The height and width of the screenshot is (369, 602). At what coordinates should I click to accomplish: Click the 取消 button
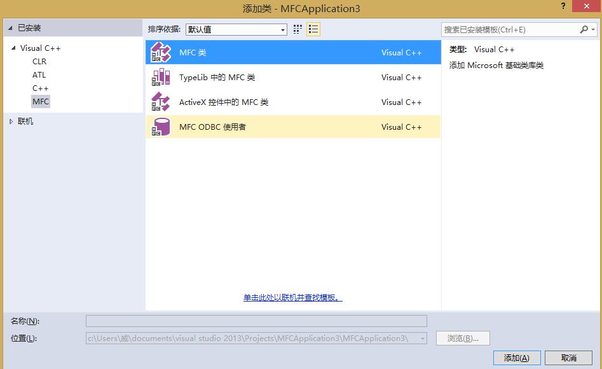click(568, 358)
